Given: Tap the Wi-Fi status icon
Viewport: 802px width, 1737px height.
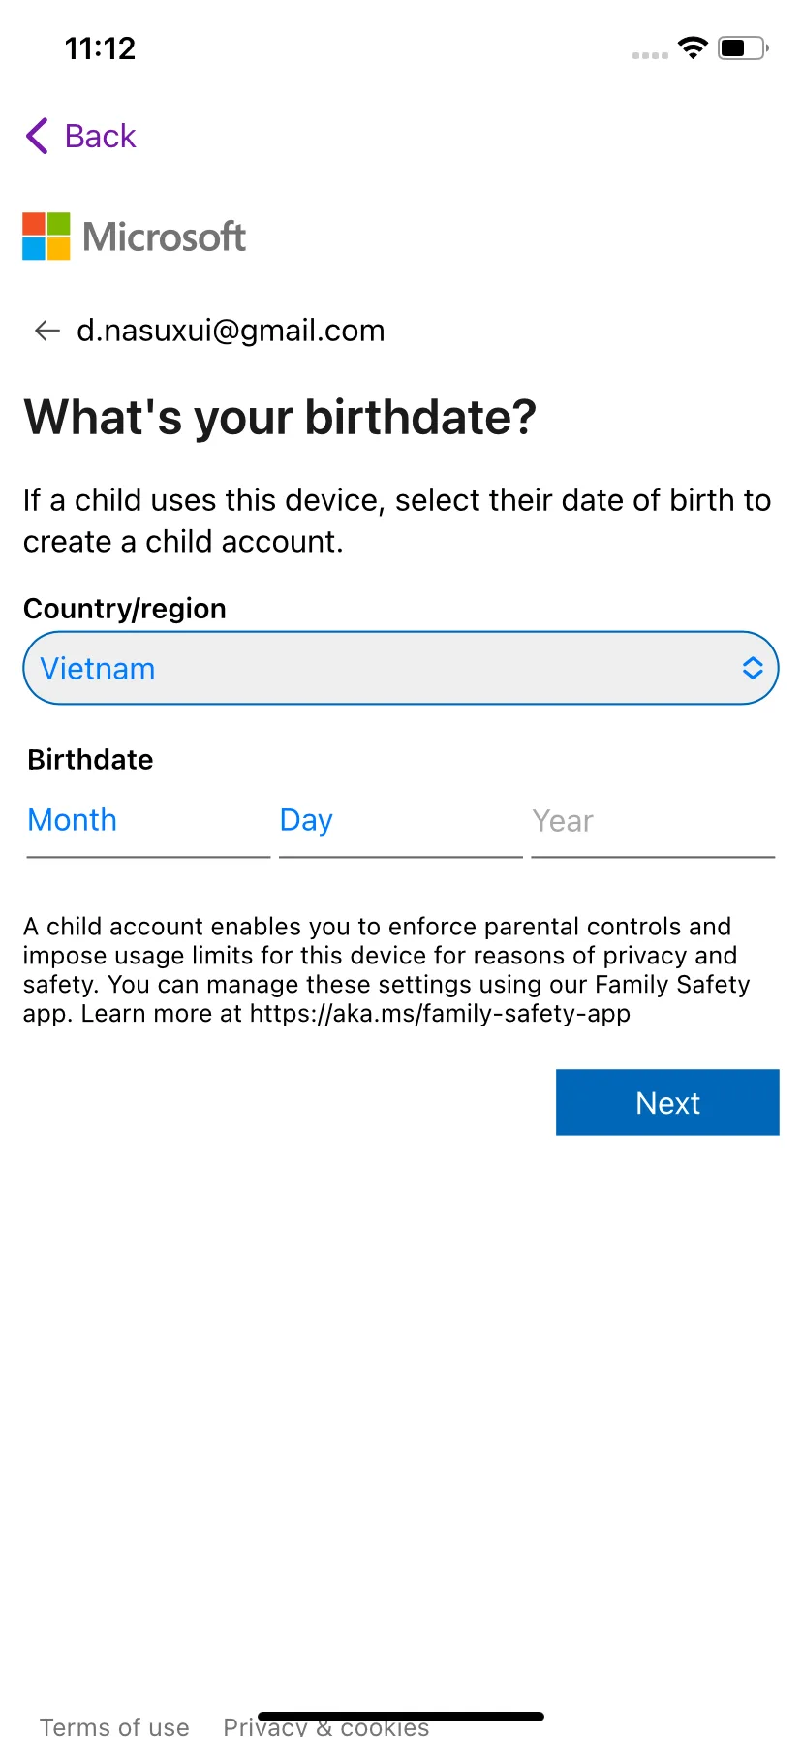Looking at the screenshot, I should pyautogui.click(x=693, y=47).
